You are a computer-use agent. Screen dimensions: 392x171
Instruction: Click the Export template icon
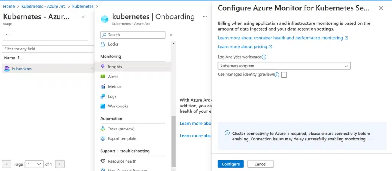coord(103,138)
